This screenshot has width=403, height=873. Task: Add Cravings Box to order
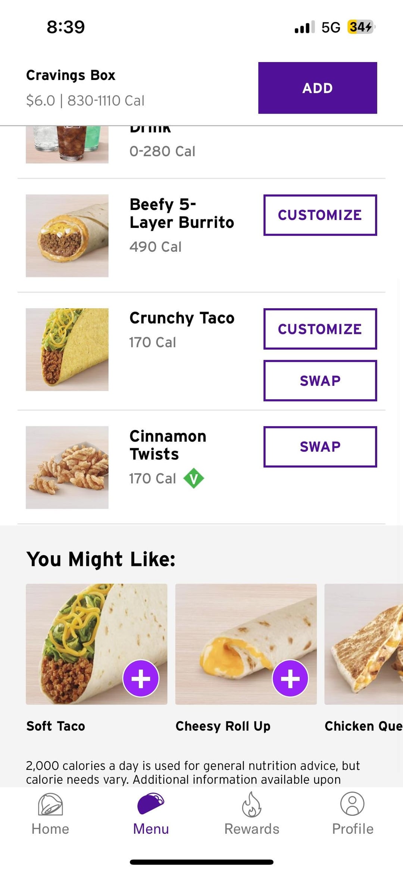click(318, 88)
